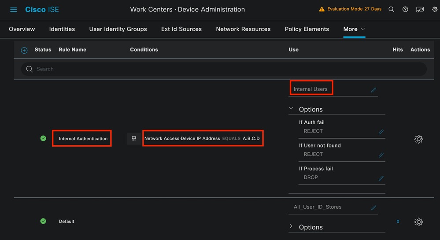Edit the All_User_ID_Stores identity source
This screenshot has height=240, width=440.
[x=373, y=208]
